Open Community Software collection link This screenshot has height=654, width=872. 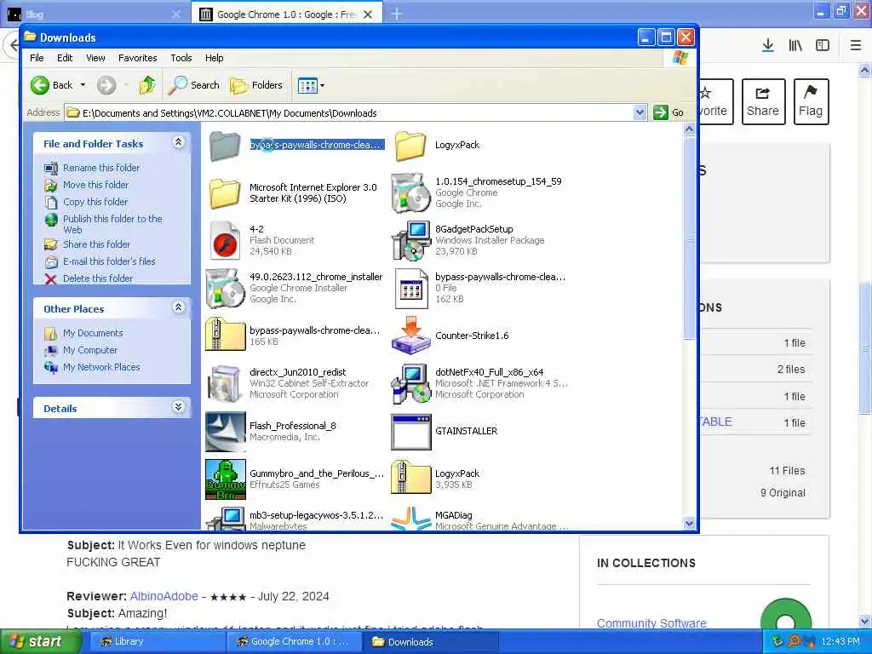point(651,622)
